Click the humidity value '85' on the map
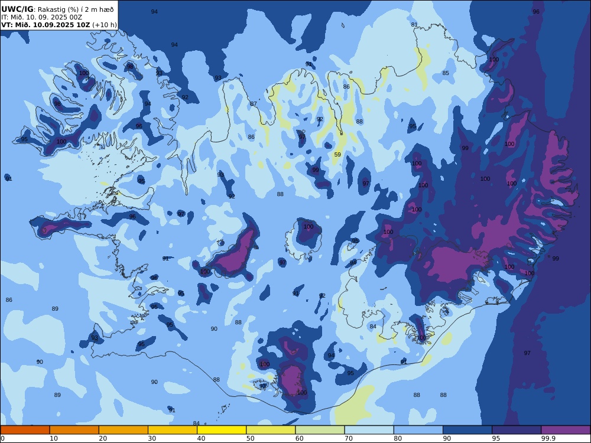The width and height of the screenshot is (591, 443). pyautogui.click(x=446, y=73)
